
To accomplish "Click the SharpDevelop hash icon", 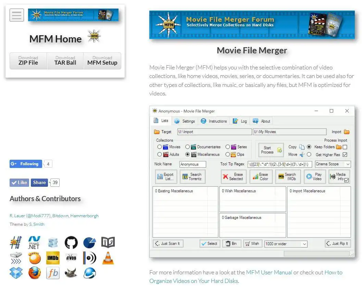I will pos(16,243).
